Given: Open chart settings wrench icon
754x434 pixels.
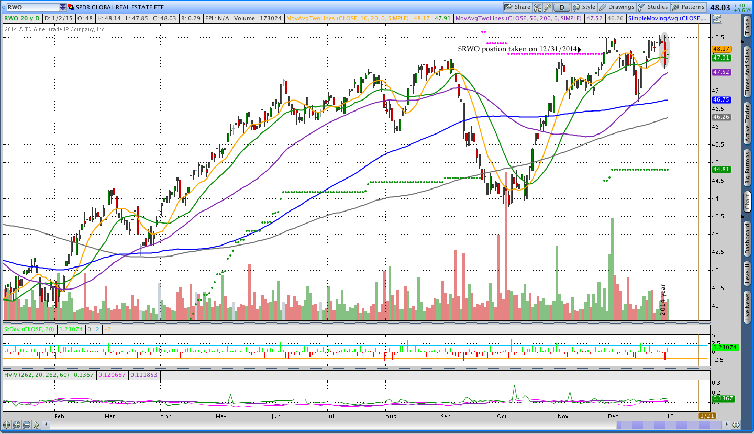Looking at the screenshot, I should click(547, 7).
